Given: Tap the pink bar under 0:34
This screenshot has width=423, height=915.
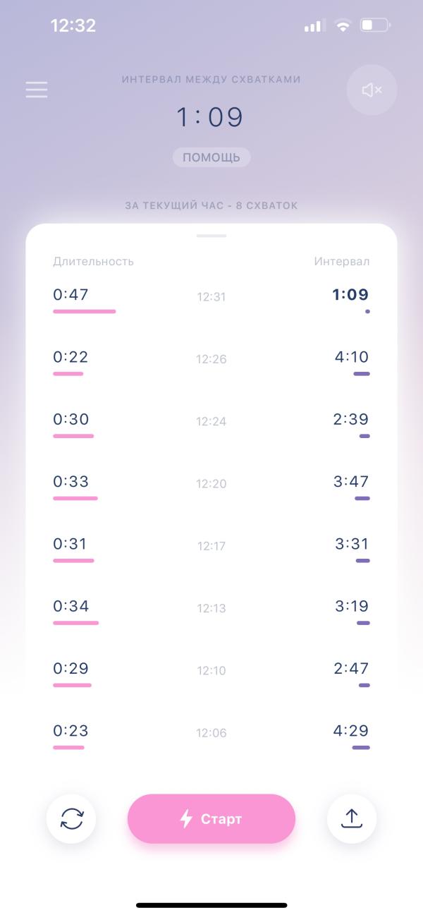Looking at the screenshot, I should point(75,623).
